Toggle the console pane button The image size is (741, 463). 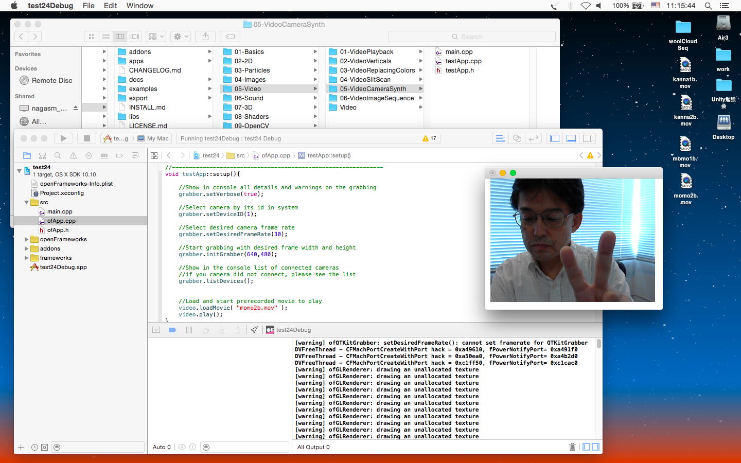(595, 447)
